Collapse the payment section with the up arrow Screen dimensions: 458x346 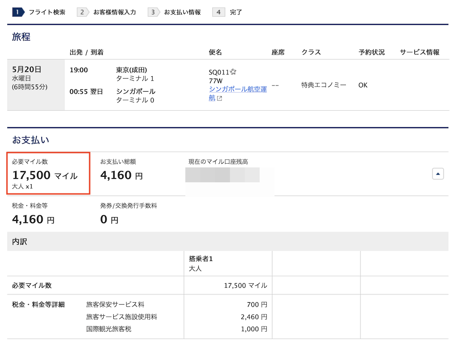[437, 173]
